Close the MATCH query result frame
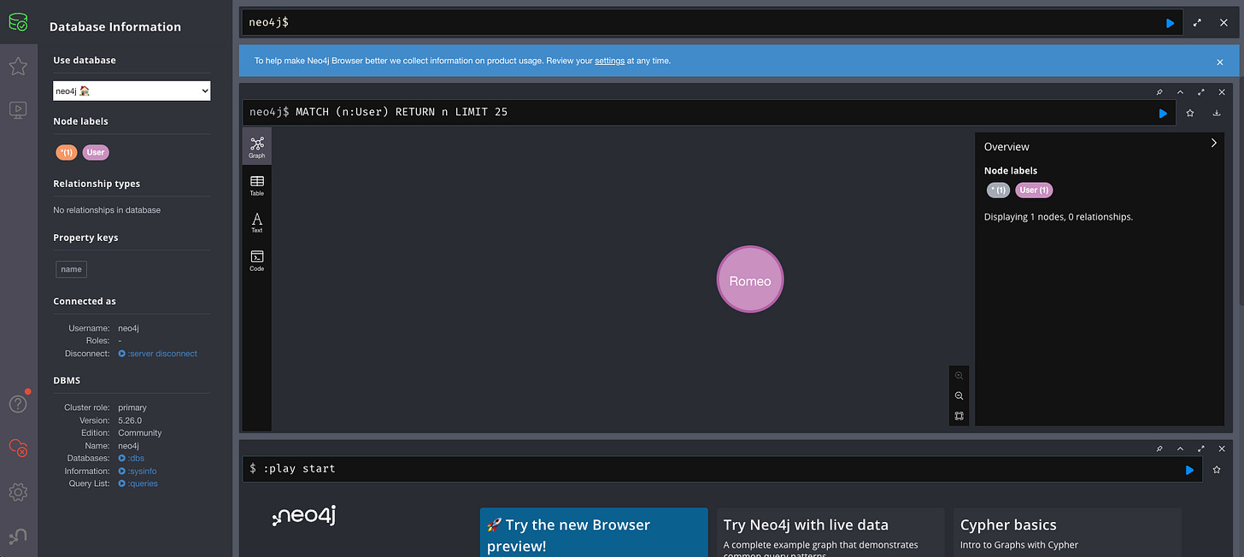This screenshot has height=557, width=1244. (x=1222, y=92)
